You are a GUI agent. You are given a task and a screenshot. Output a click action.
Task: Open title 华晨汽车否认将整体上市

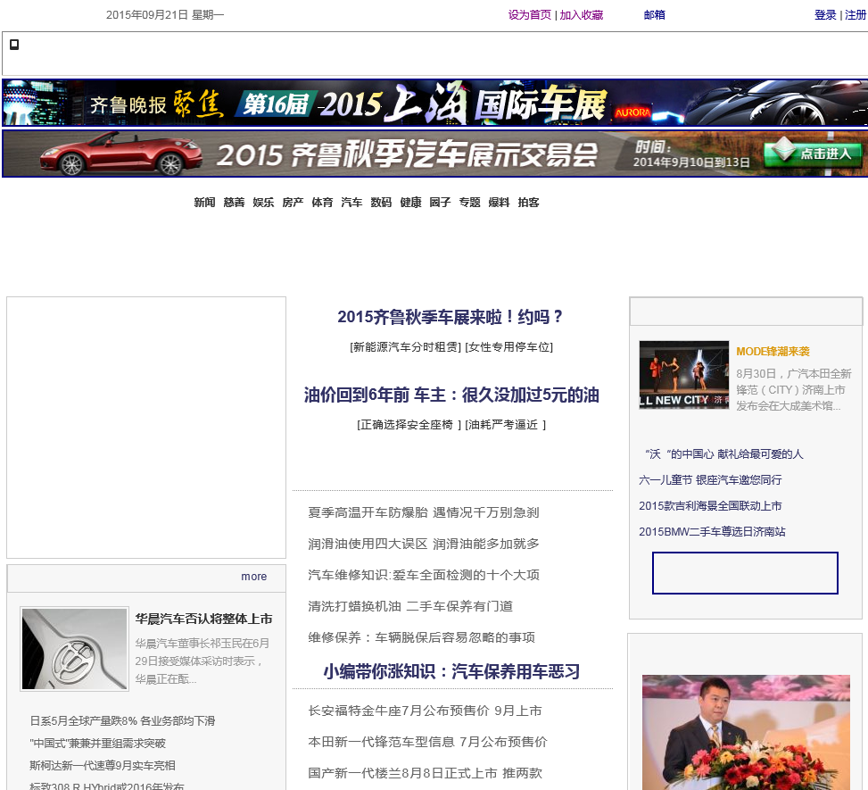pyautogui.click(x=203, y=619)
